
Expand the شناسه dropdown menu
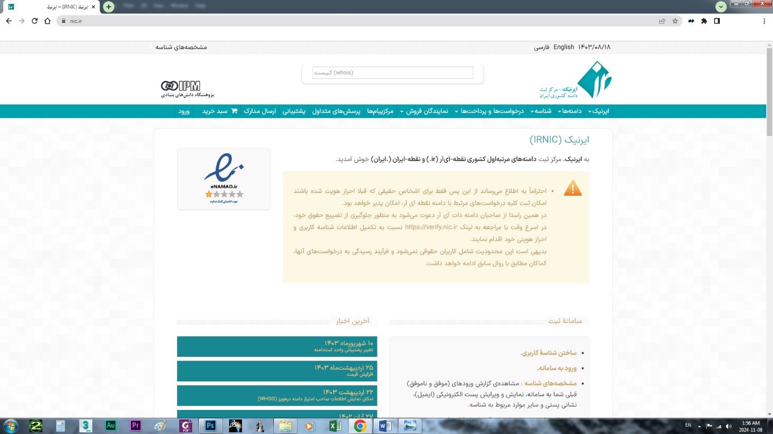point(542,111)
